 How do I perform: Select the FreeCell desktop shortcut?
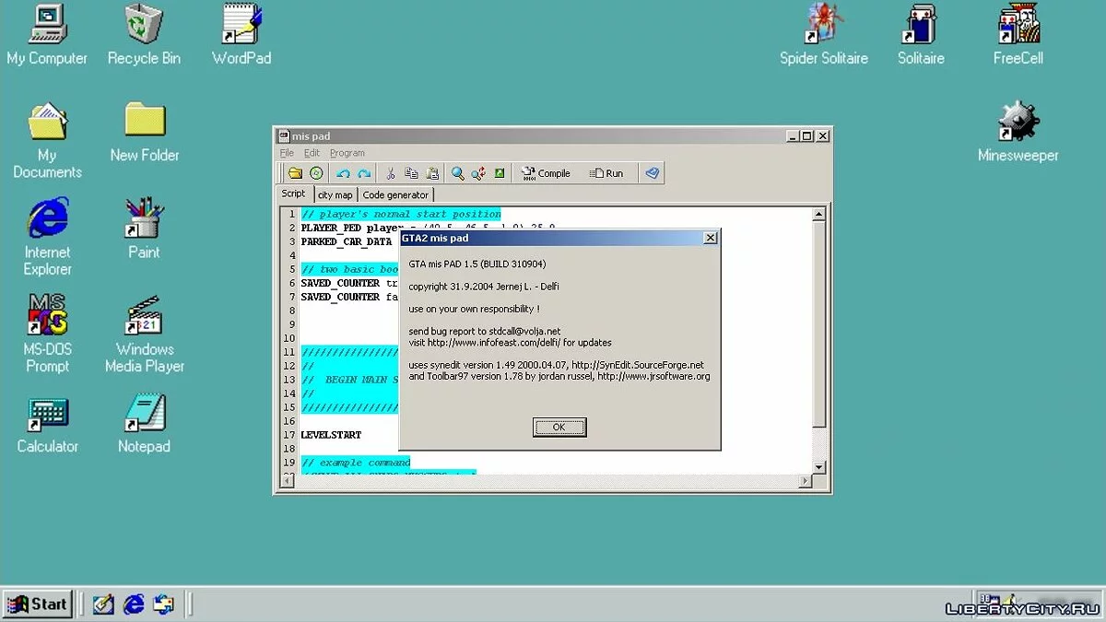[1018, 35]
